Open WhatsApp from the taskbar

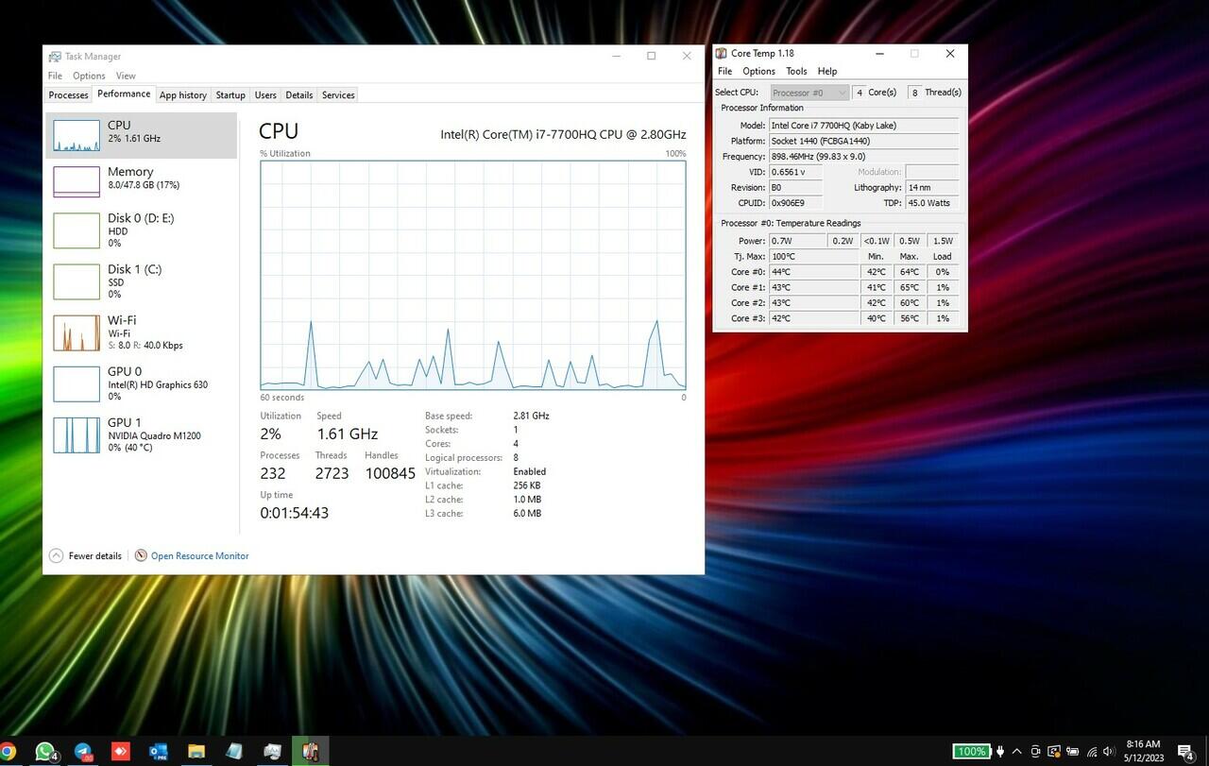(x=45, y=752)
